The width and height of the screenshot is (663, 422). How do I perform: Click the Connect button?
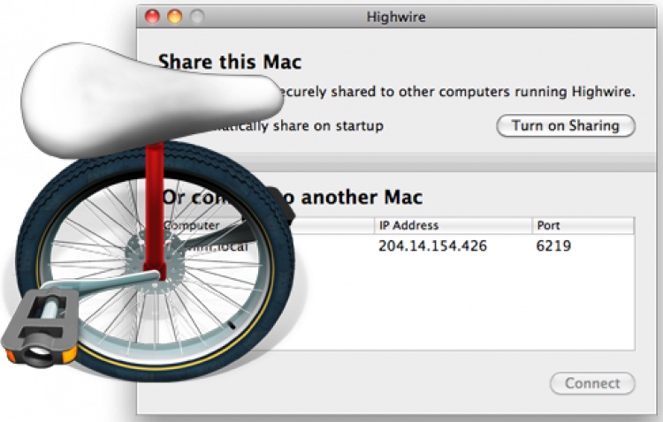592,383
